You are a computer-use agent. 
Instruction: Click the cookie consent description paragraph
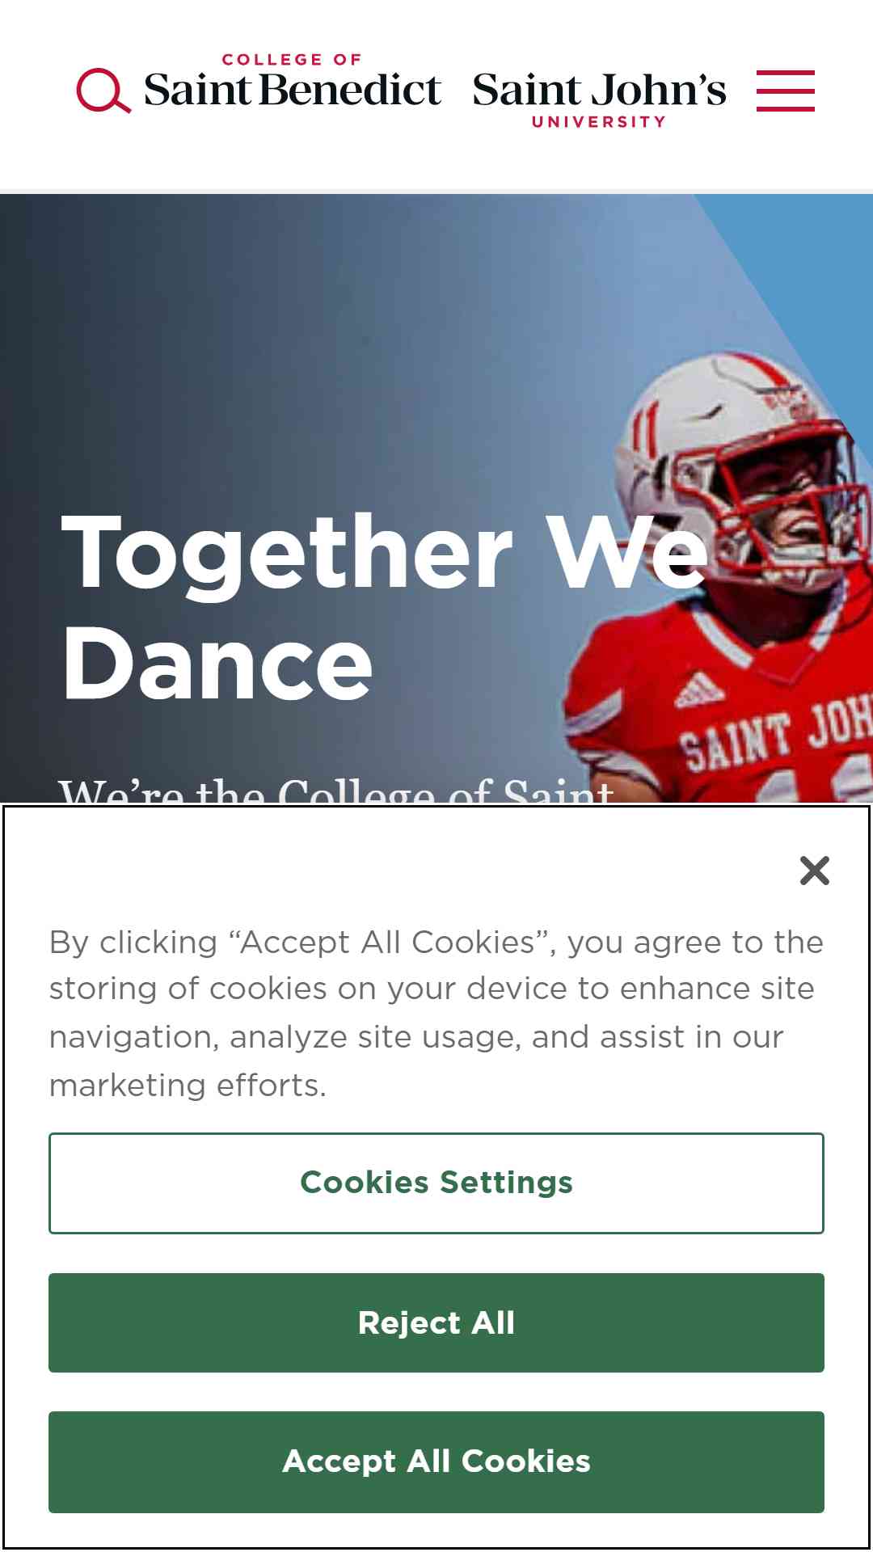pos(436,1014)
